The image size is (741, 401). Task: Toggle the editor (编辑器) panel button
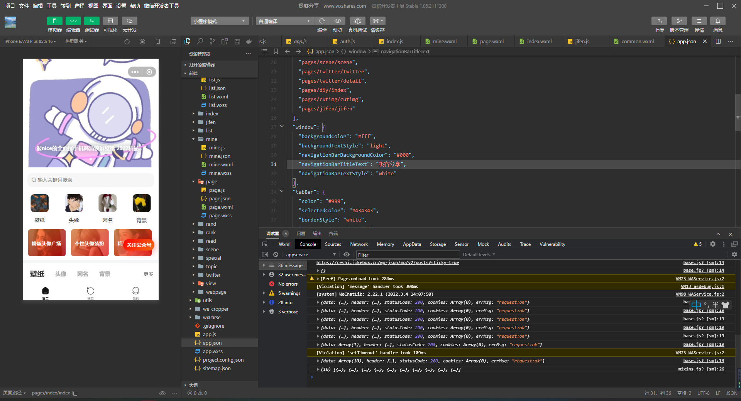73,21
